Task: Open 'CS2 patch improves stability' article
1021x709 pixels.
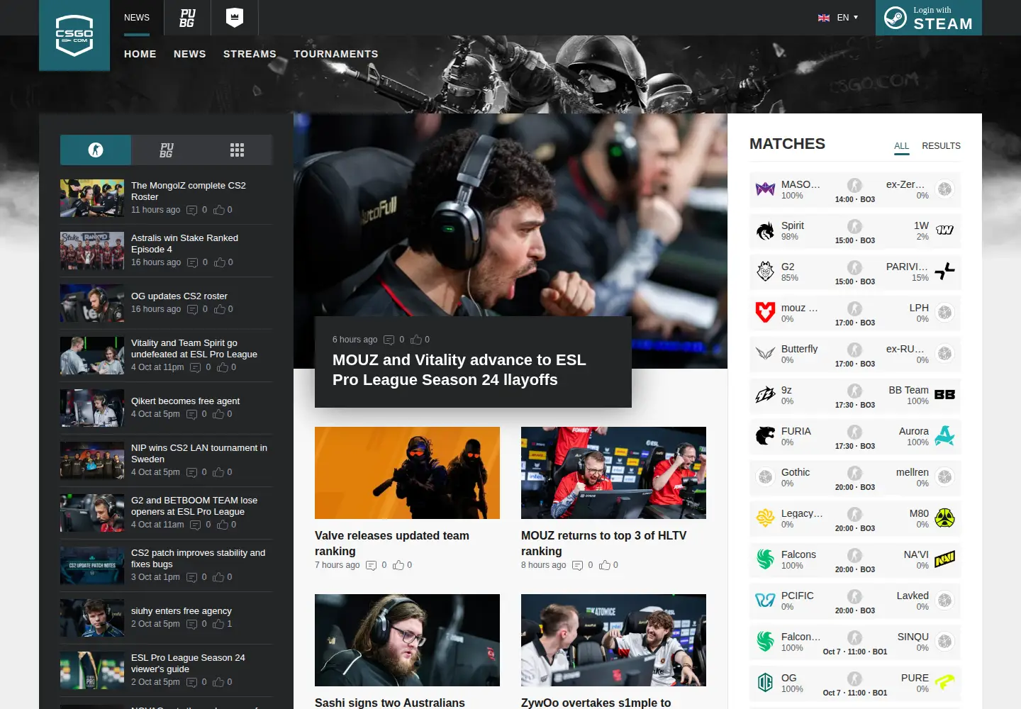Action: click(x=199, y=559)
